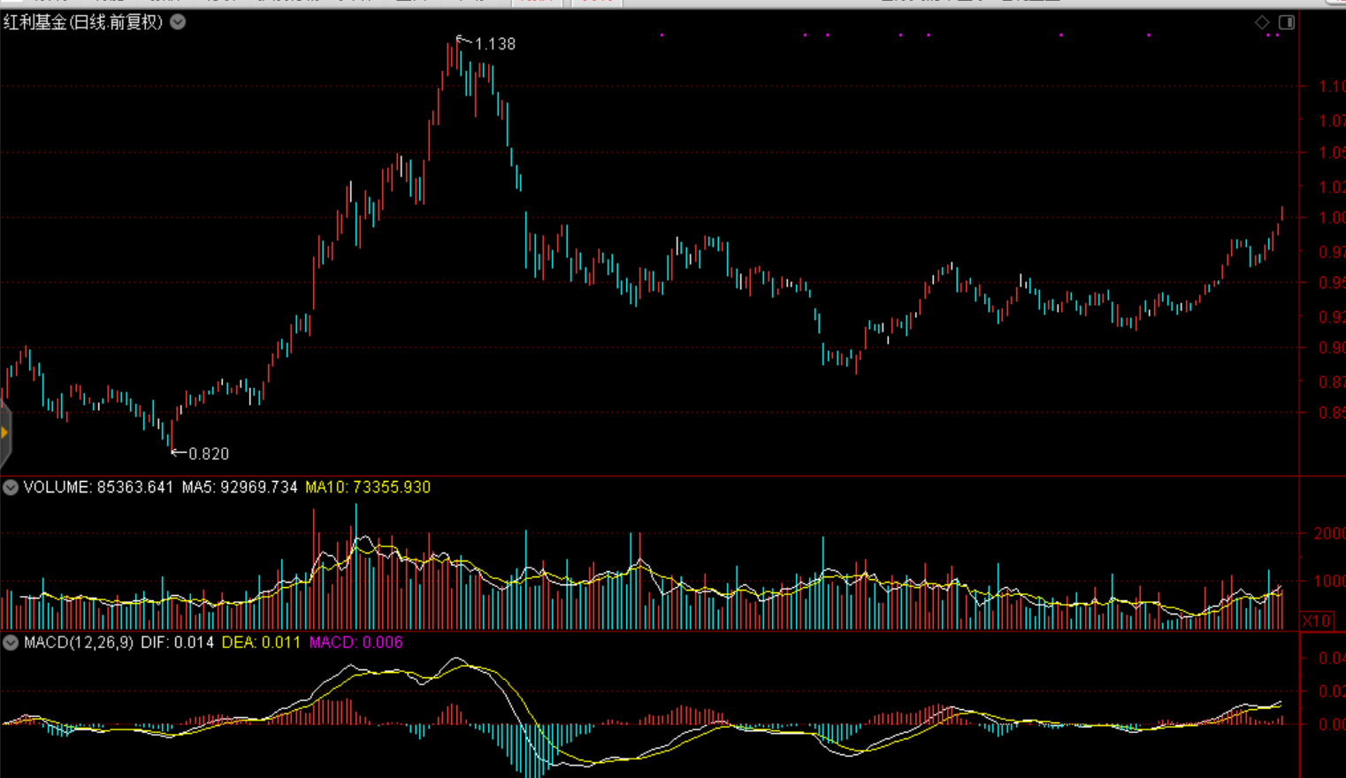Expand the VOLUME indicator dropdown arrow
The width and height of the screenshot is (1346, 778).
(x=11, y=487)
